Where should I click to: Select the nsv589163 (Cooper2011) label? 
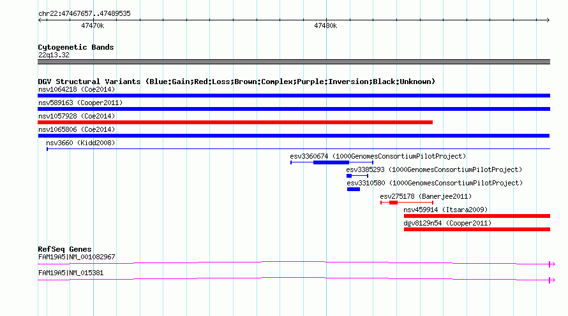click(x=80, y=103)
